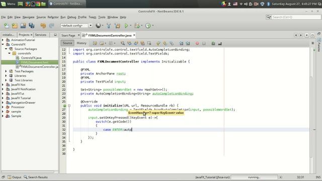Click the volume icon in system tray
Image resolution: width=322 pixels, height=181 pixels.
click(246, 4)
